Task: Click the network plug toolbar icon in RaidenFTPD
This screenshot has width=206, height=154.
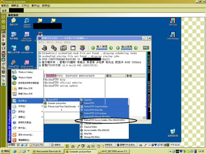Action: coord(82,48)
